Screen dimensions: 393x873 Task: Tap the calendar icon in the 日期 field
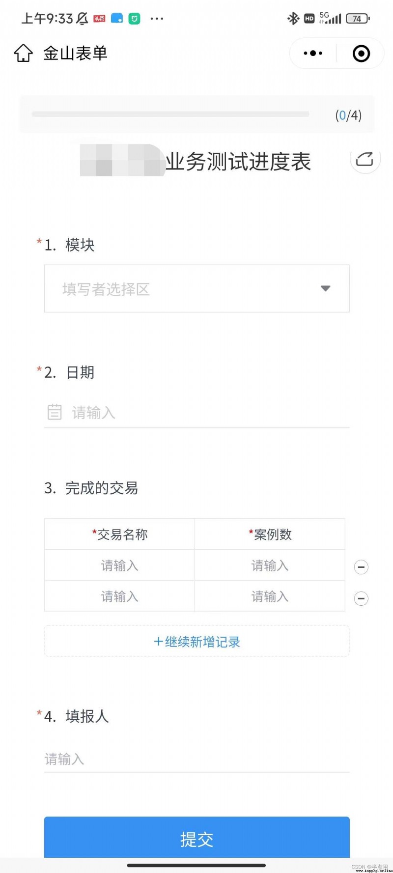[55, 412]
